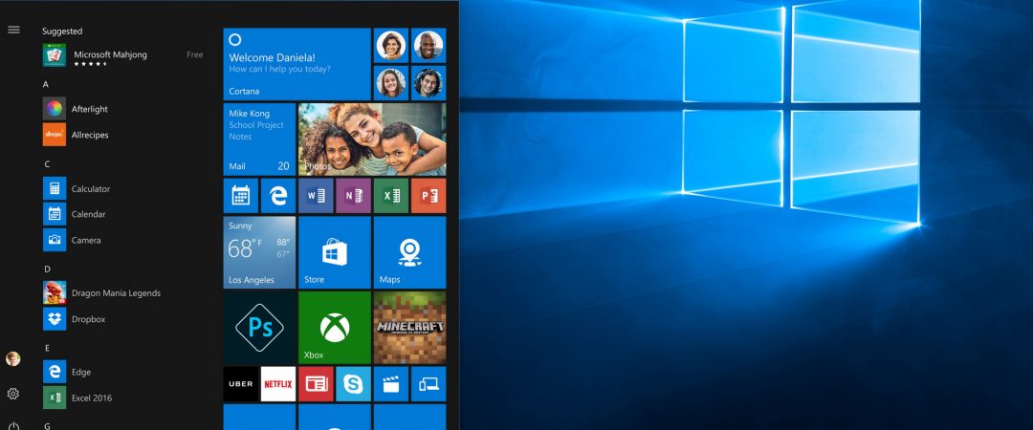This screenshot has height=430, width=1033.
Task: Select the bottom-right contact in People tile
Action: click(429, 83)
